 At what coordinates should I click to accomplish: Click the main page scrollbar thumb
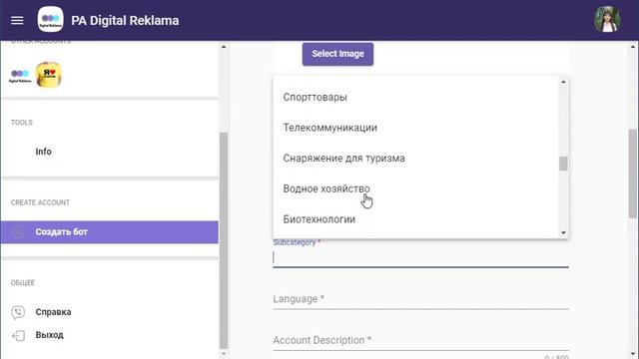point(633,174)
